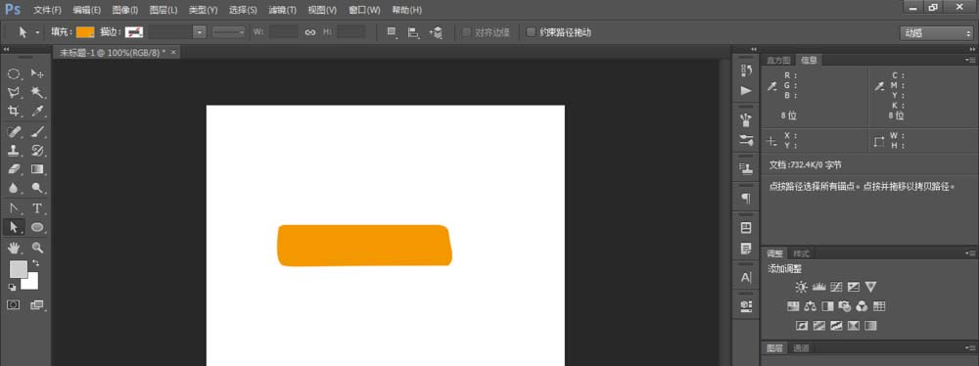979x366 pixels.
Task: Open the Character panel icon
Action: pos(745,277)
